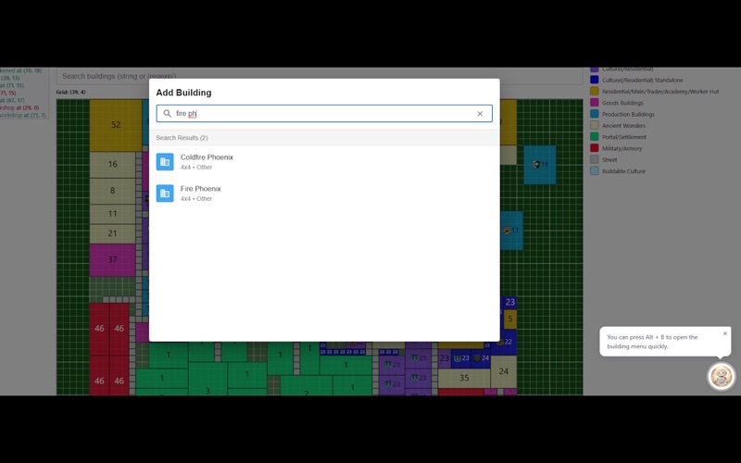Image resolution: width=741 pixels, height=463 pixels.
Task: Select the blue production building labeled 19
Action: pos(540,165)
